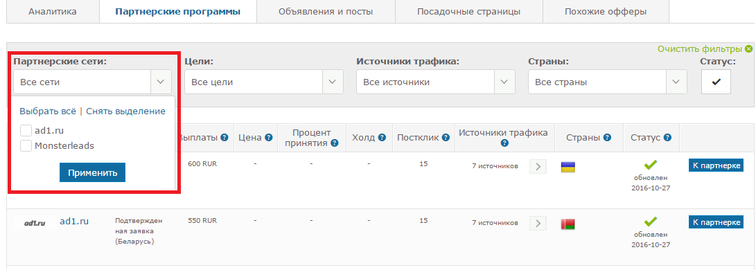This screenshot has height=270, width=756.
Task: Click the Ukraine flag icon
Action: click(x=568, y=167)
